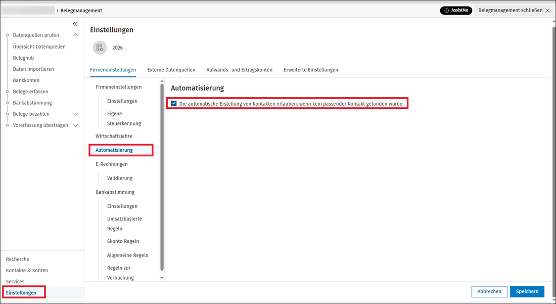The image size is (556, 304).
Task: Click the Abbrechen button
Action: tap(489, 291)
